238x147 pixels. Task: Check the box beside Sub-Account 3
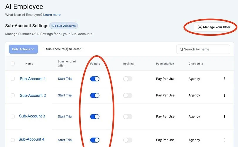pyautogui.click(x=13, y=117)
